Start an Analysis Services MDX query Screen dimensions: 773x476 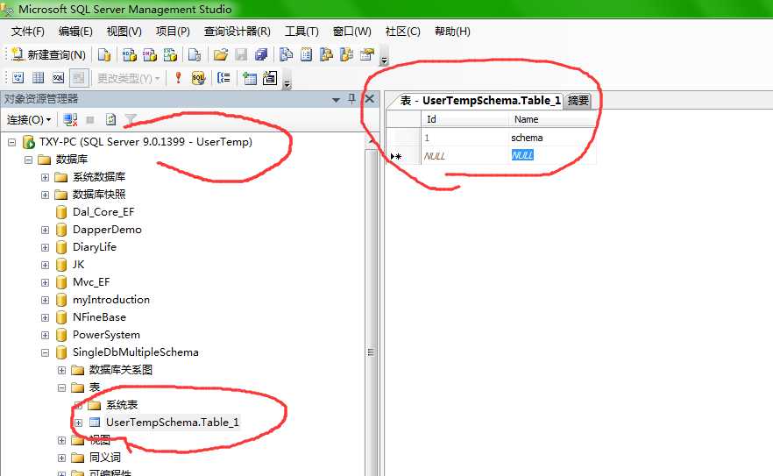[x=130, y=54]
